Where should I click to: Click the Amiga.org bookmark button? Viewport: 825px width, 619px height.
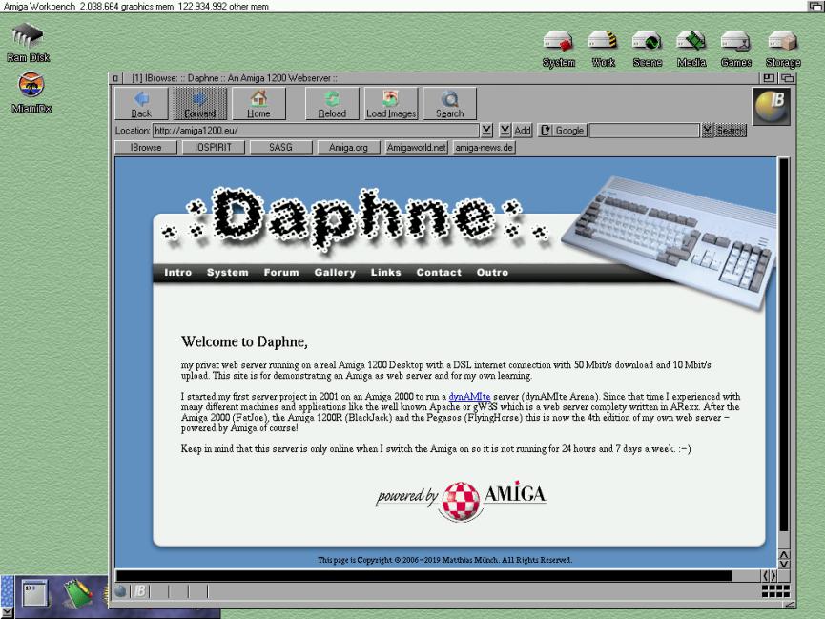[x=348, y=148]
